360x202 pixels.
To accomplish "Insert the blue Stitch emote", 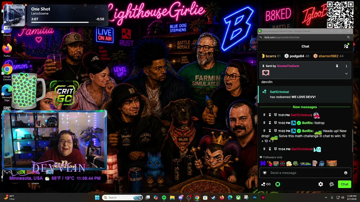I will (x=322, y=163).
